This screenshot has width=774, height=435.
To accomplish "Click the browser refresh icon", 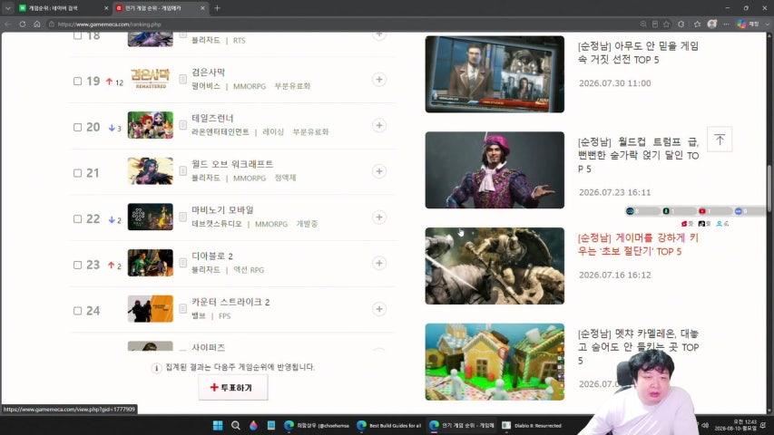I will 23,24.
